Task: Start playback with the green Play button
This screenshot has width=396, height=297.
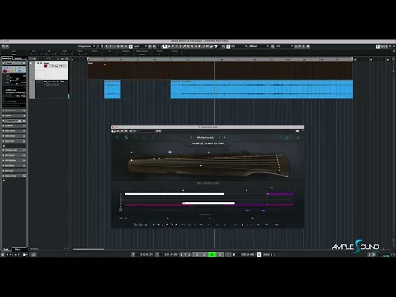Action: click(x=212, y=255)
